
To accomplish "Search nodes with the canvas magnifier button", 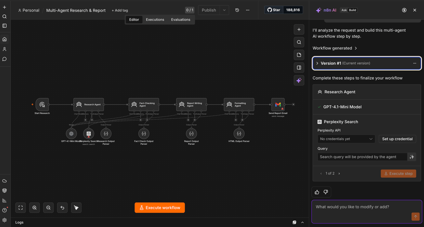I will coord(299,42).
